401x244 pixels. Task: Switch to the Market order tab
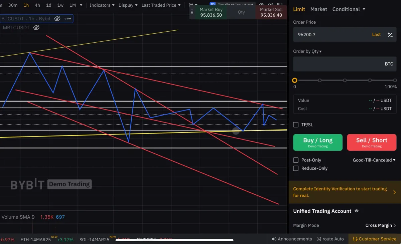tap(319, 9)
